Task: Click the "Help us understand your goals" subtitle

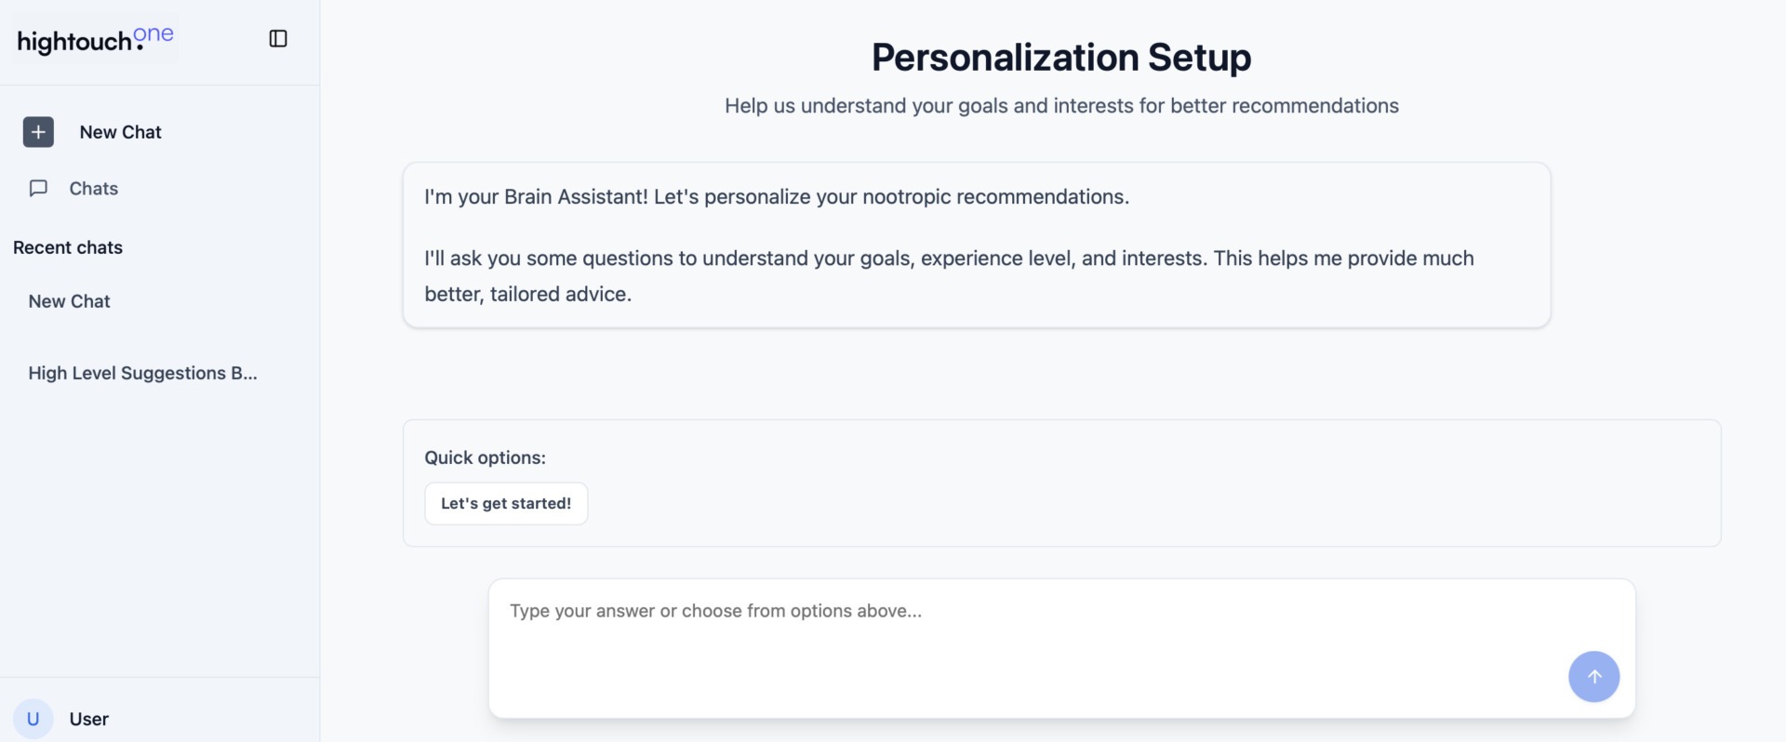Action: (x=1061, y=106)
